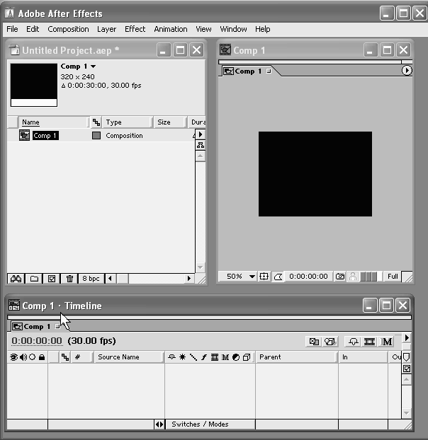Click the 8 bpc color depth button

90,279
